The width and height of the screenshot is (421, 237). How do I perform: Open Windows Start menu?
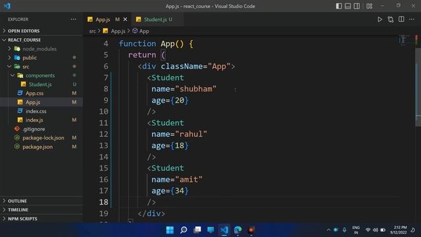coord(170,230)
